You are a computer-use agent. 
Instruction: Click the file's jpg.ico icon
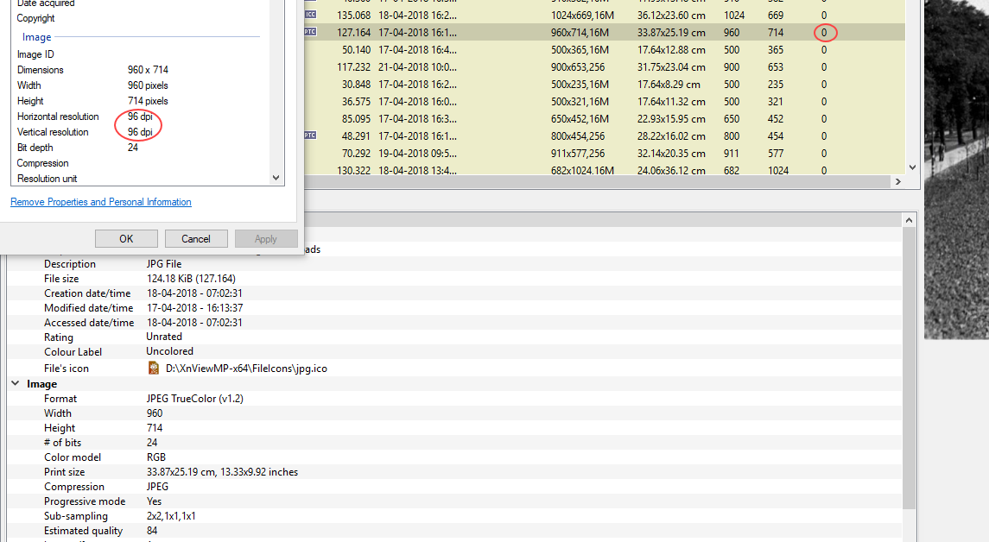[153, 368]
